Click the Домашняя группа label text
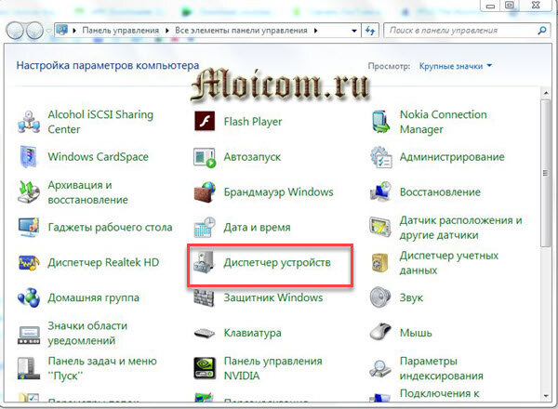This screenshot has height=409, width=558. tap(94, 297)
